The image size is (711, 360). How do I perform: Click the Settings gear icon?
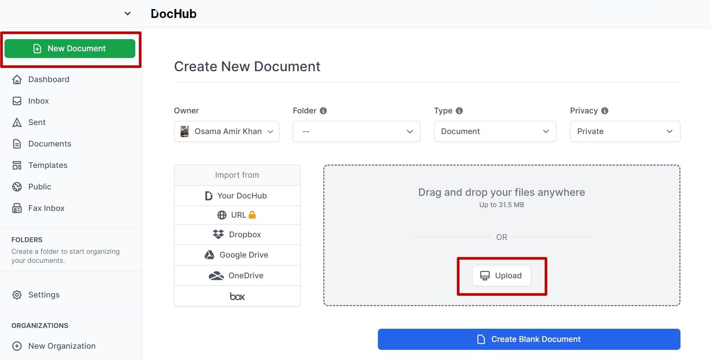coord(17,295)
